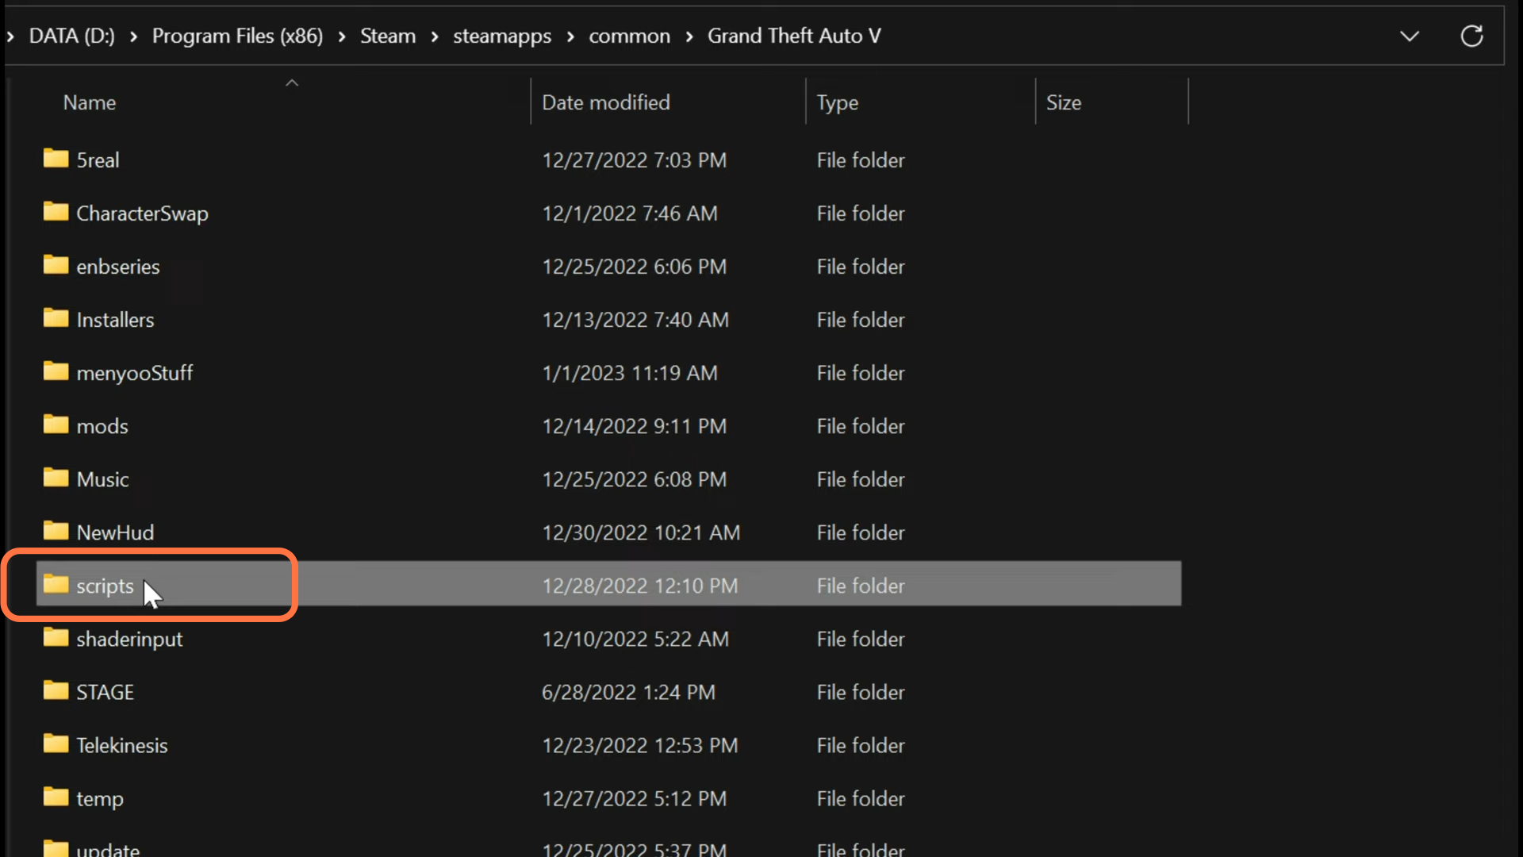Click date 12/28/2022 12:10 PM cell
1523x857 pixels.
coord(639,586)
